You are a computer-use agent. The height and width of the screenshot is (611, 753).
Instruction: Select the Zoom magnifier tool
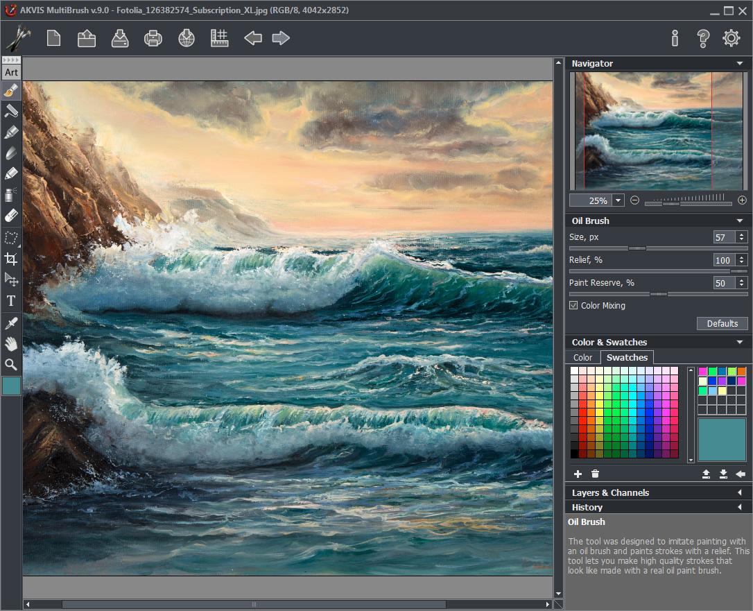(x=11, y=364)
